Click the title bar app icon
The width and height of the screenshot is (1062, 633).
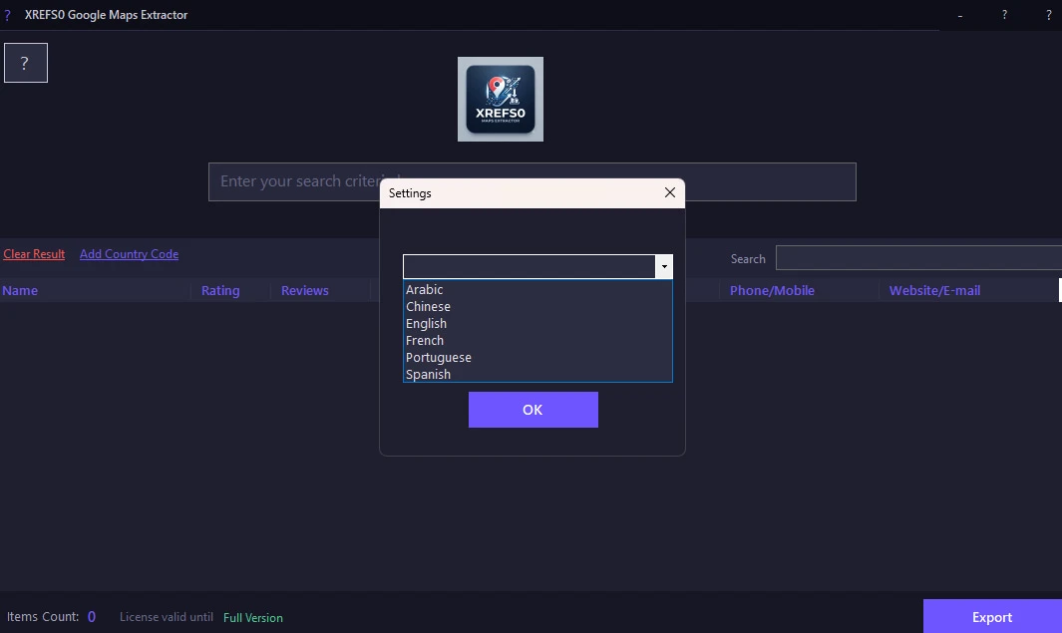(7, 15)
